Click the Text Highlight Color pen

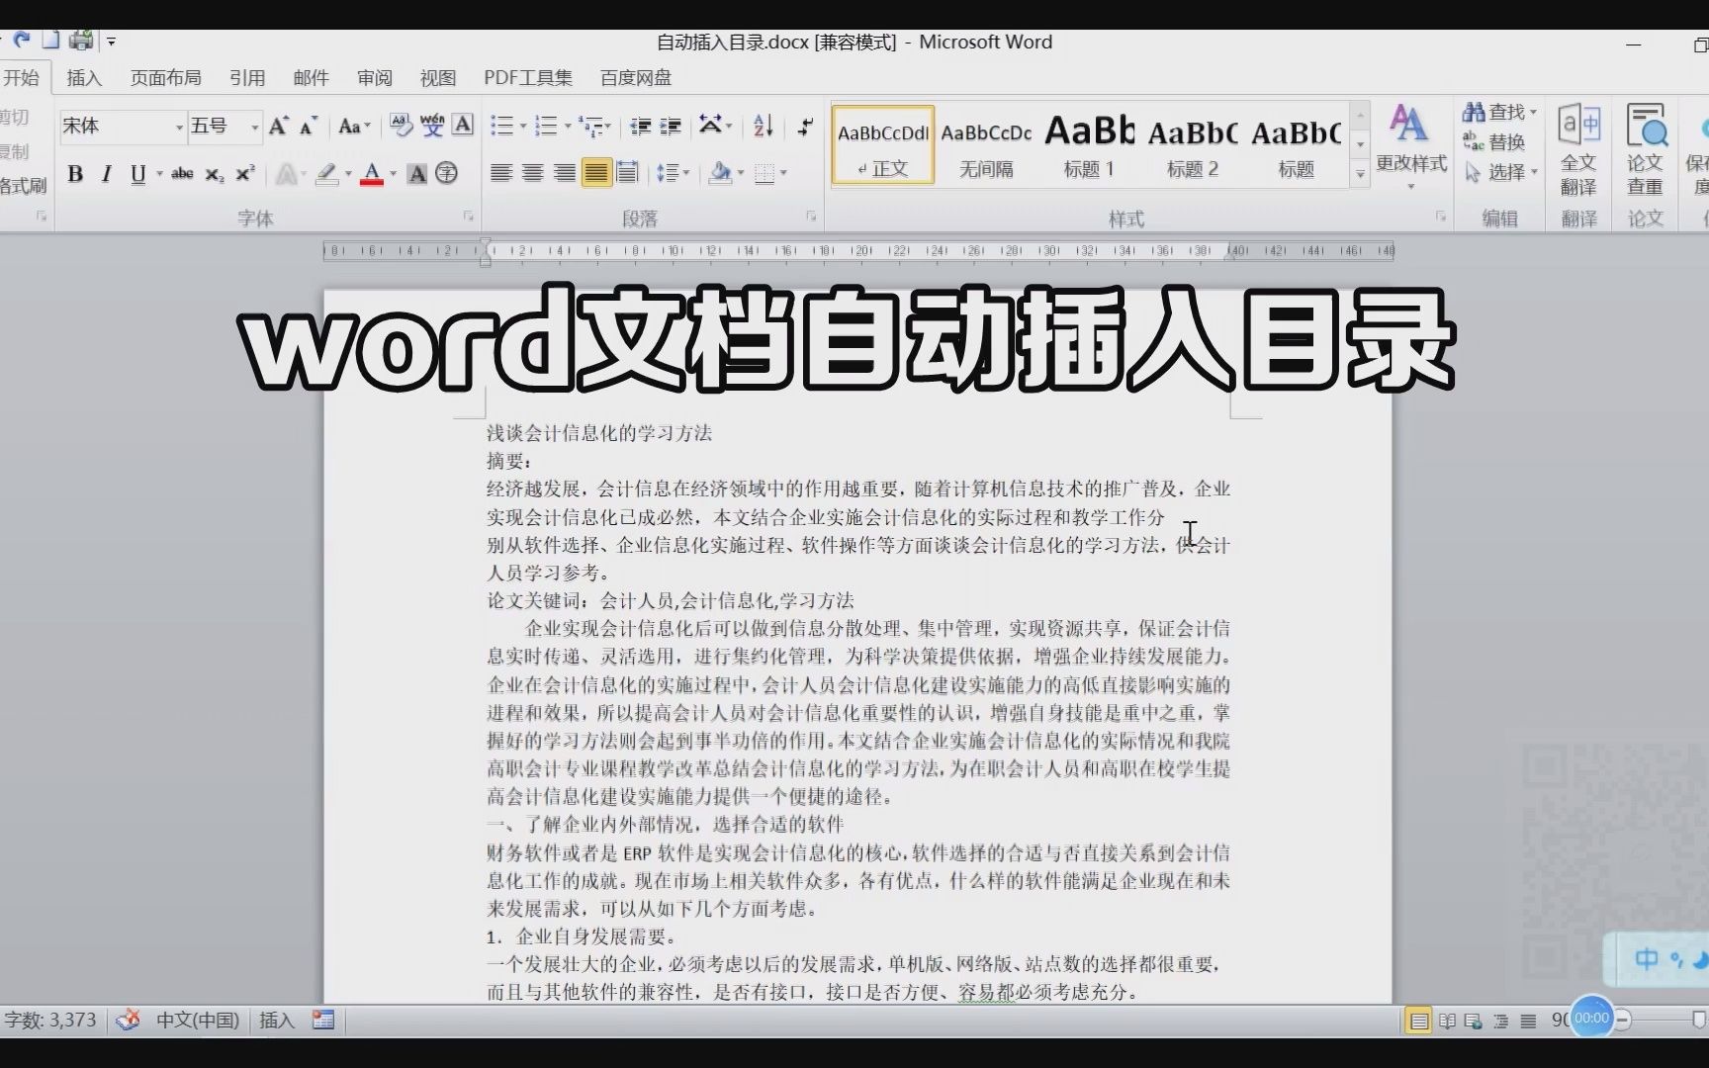(326, 175)
